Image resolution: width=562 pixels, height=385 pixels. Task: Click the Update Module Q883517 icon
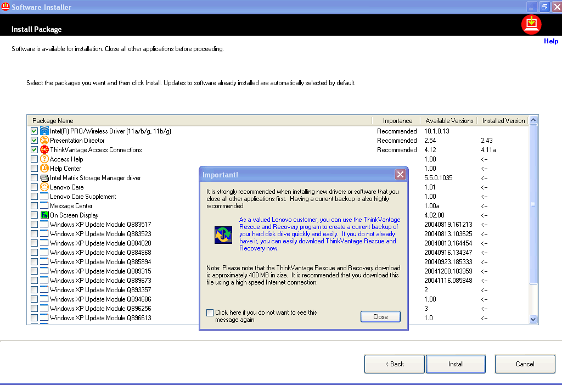[x=44, y=224]
